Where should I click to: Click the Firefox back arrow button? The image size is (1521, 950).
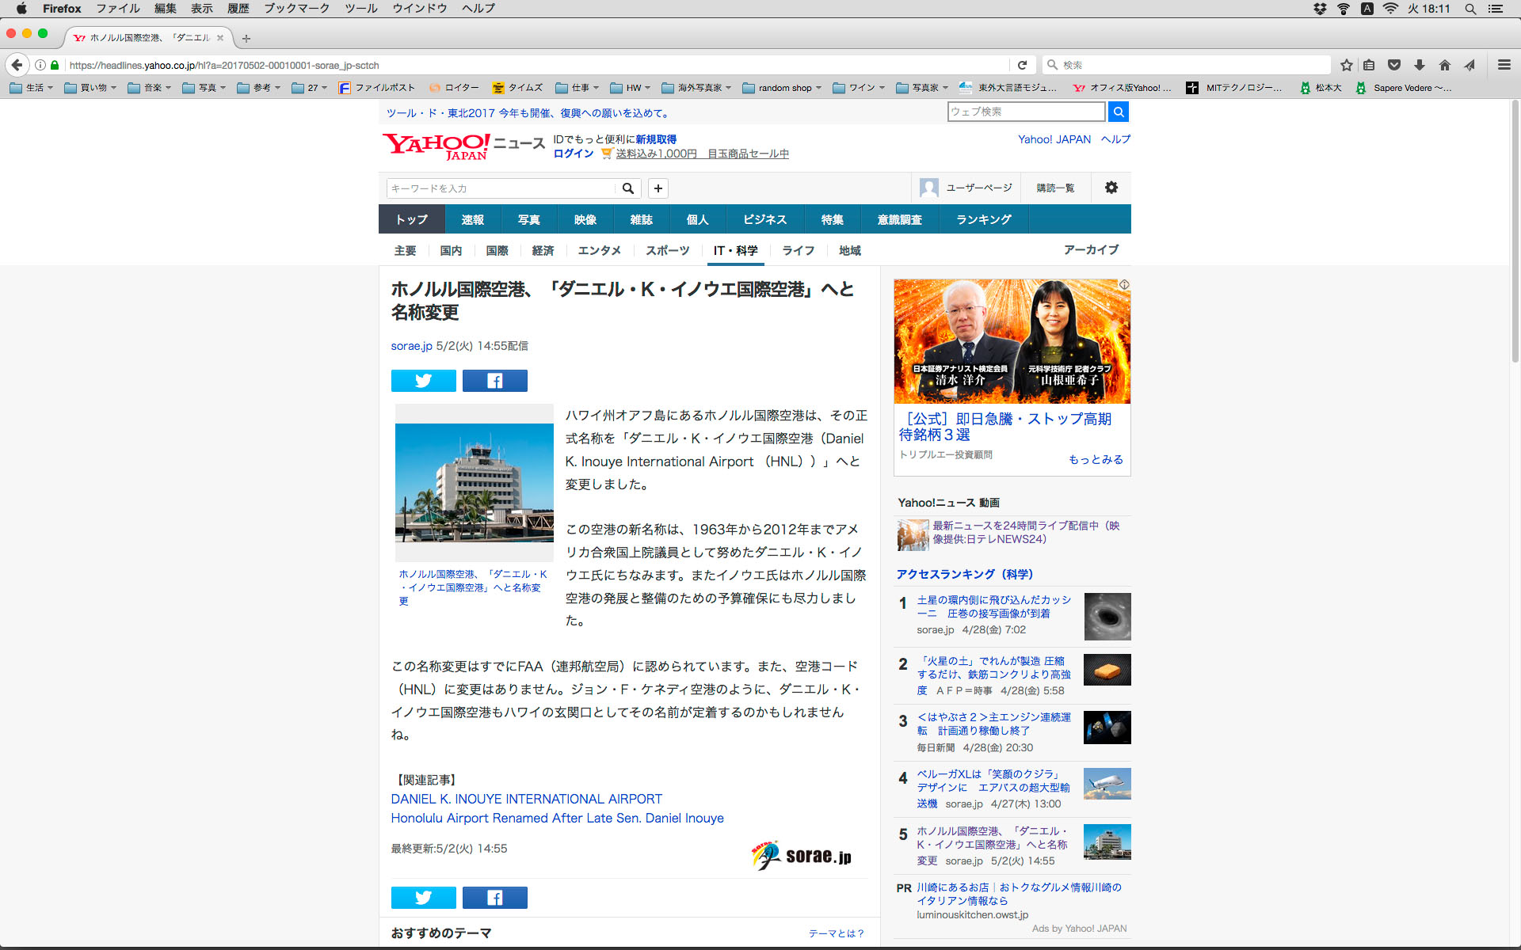[17, 65]
